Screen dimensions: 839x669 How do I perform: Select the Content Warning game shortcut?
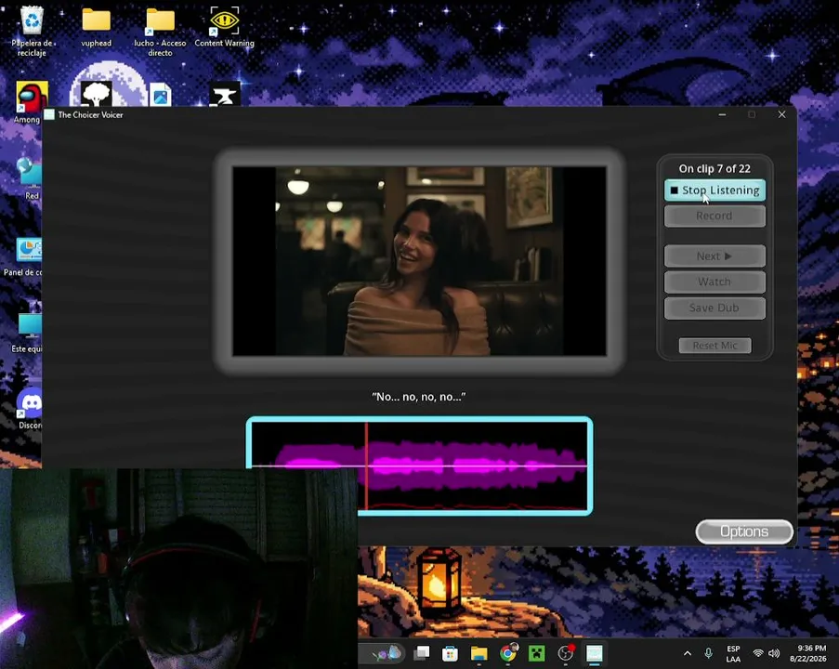click(224, 27)
